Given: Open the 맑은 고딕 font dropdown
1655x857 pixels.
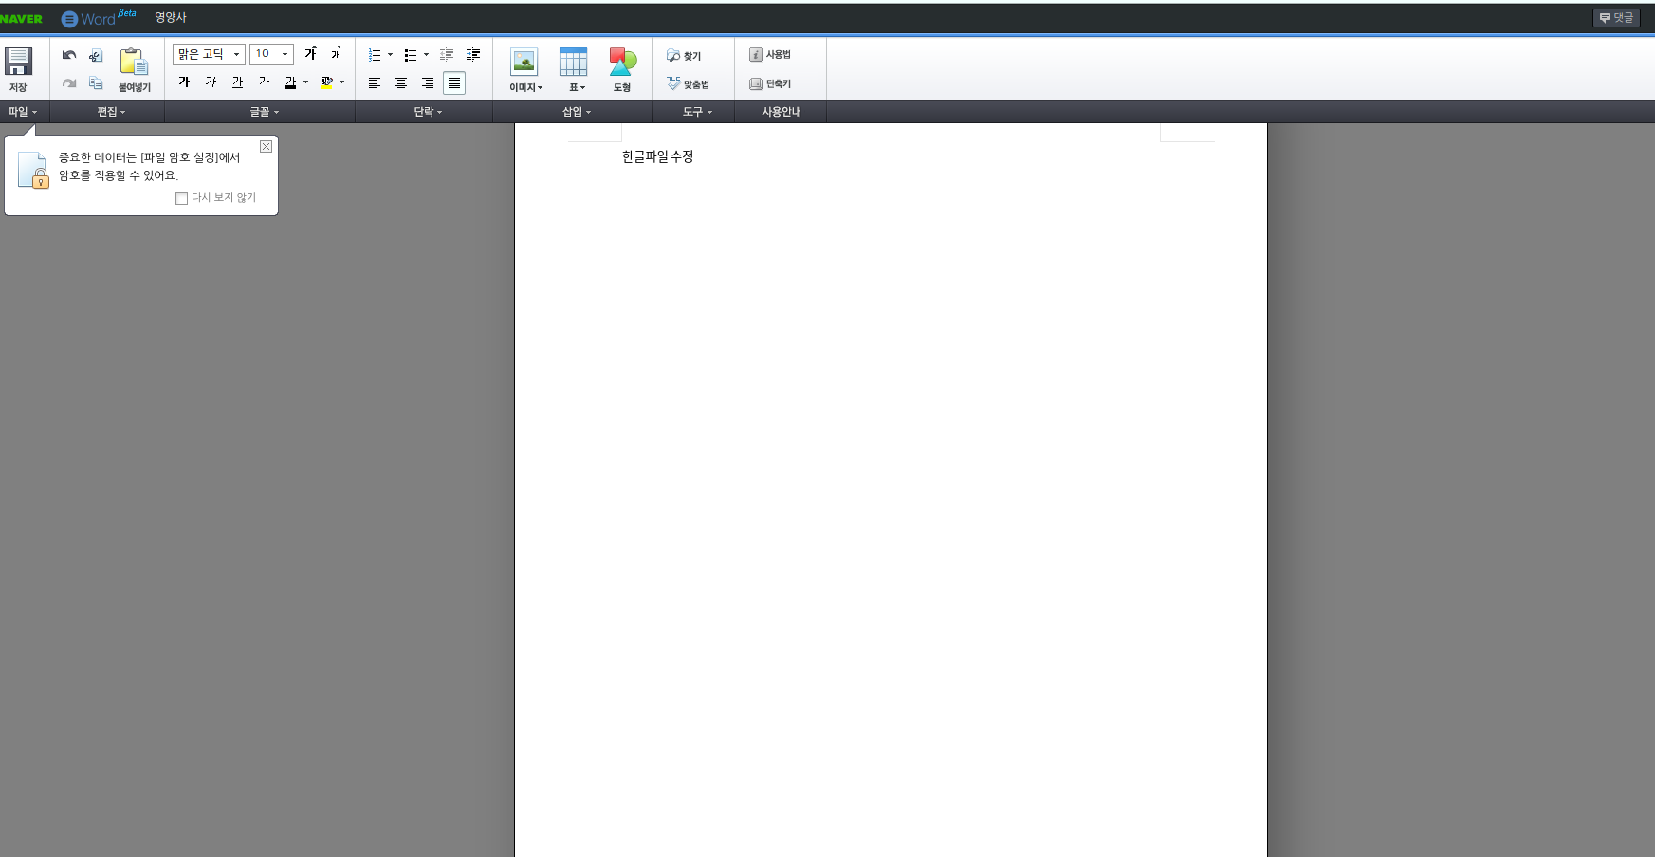Looking at the screenshot, I should [x=209, y=54].
